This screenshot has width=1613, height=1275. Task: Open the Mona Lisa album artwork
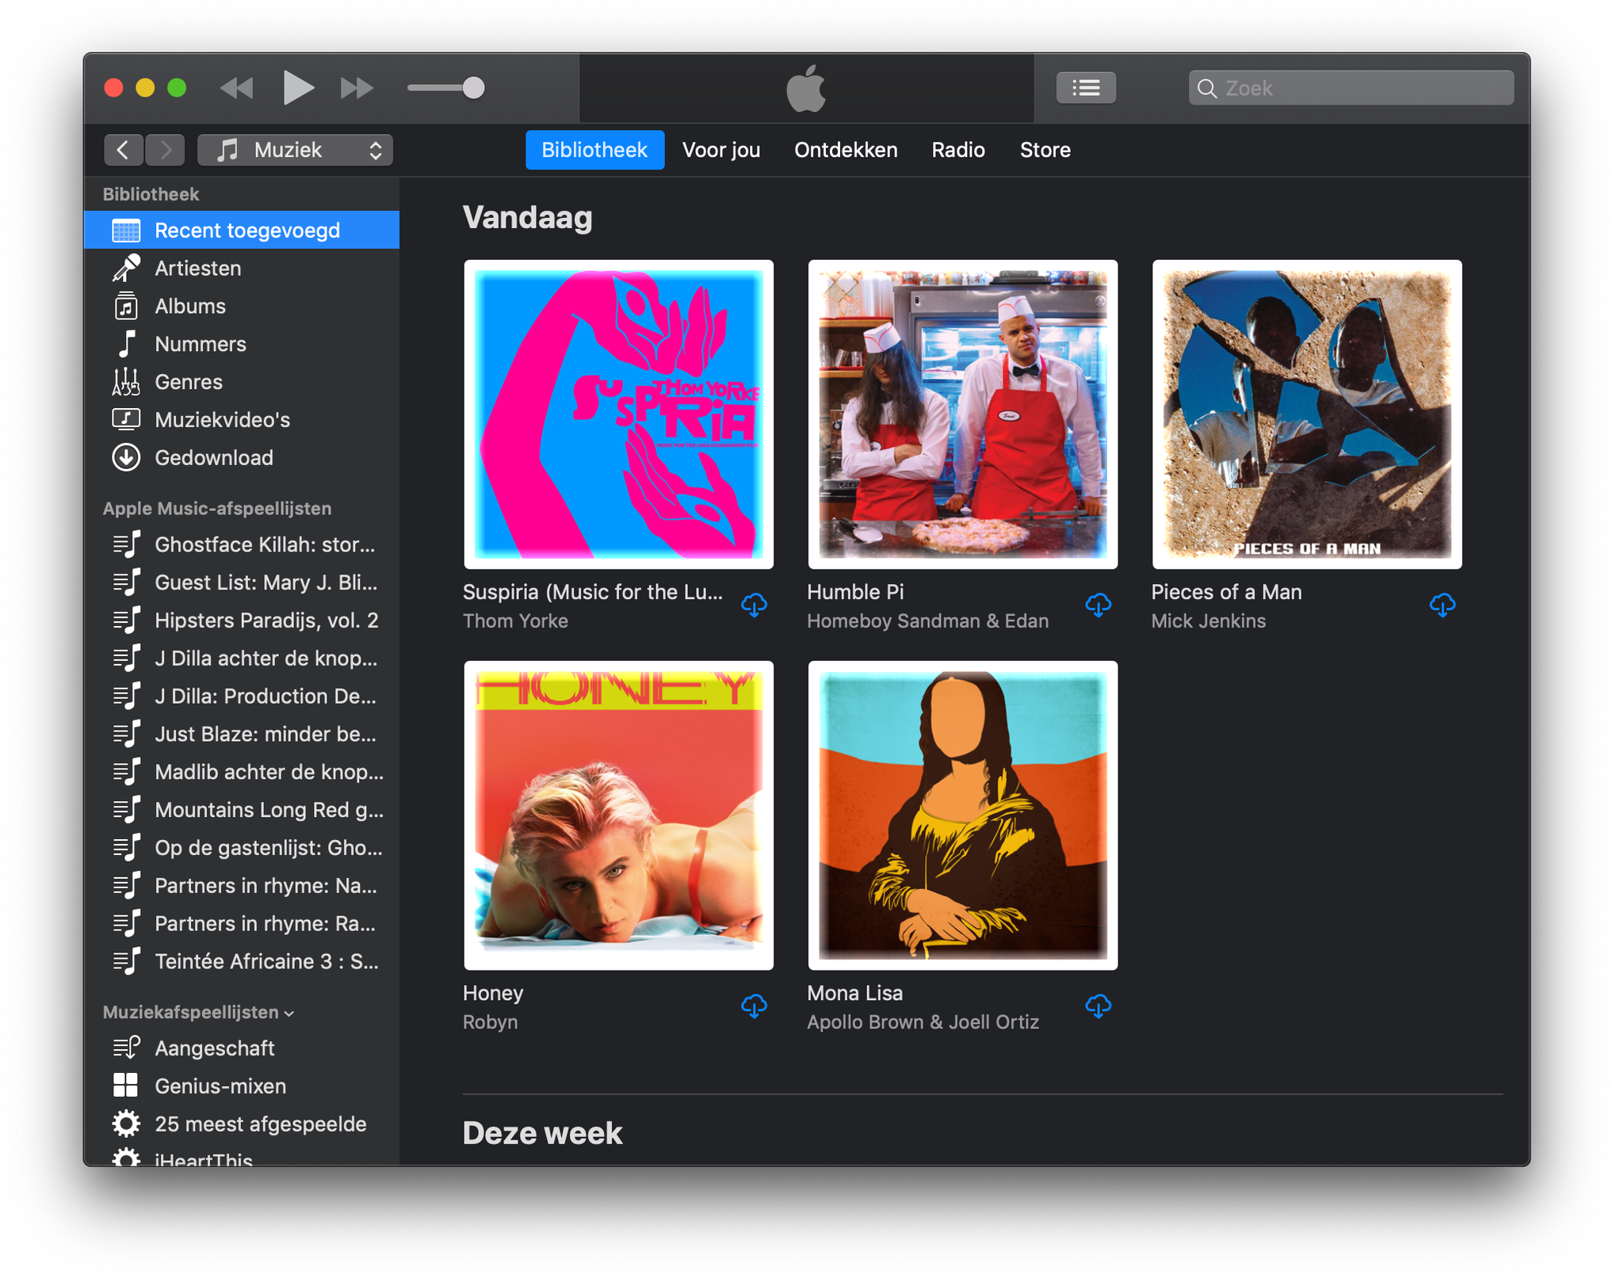(x=962, y=815)
